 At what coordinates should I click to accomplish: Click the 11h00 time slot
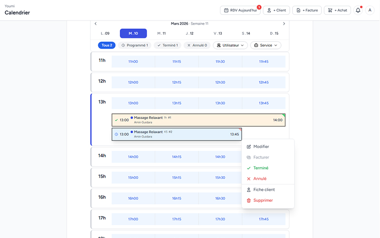point(133,61)
